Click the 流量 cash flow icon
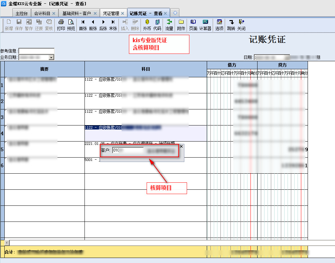The width and height of the screenshot is (335, 263). click(169, 25)
